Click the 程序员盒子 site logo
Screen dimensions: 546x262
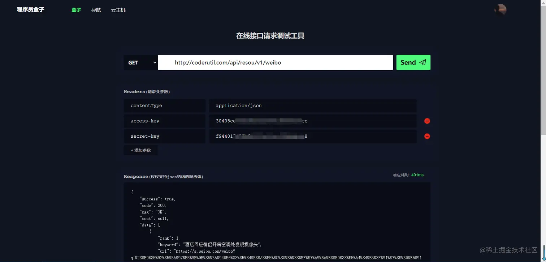pyautogui.click(x=31, y=10)
